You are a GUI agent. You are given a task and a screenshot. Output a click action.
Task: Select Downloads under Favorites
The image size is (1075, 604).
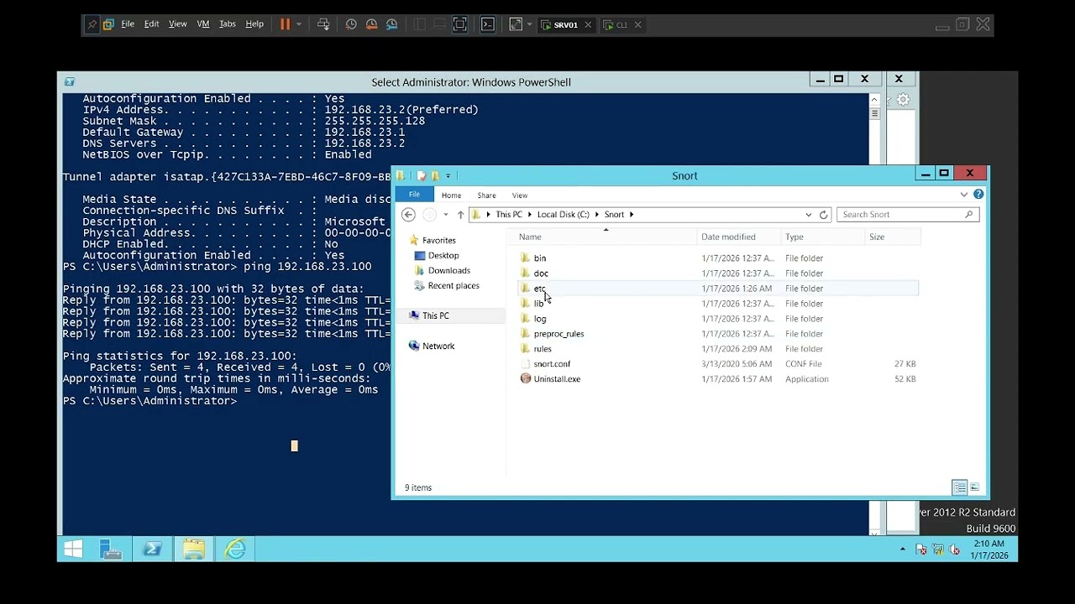point(442,271)
